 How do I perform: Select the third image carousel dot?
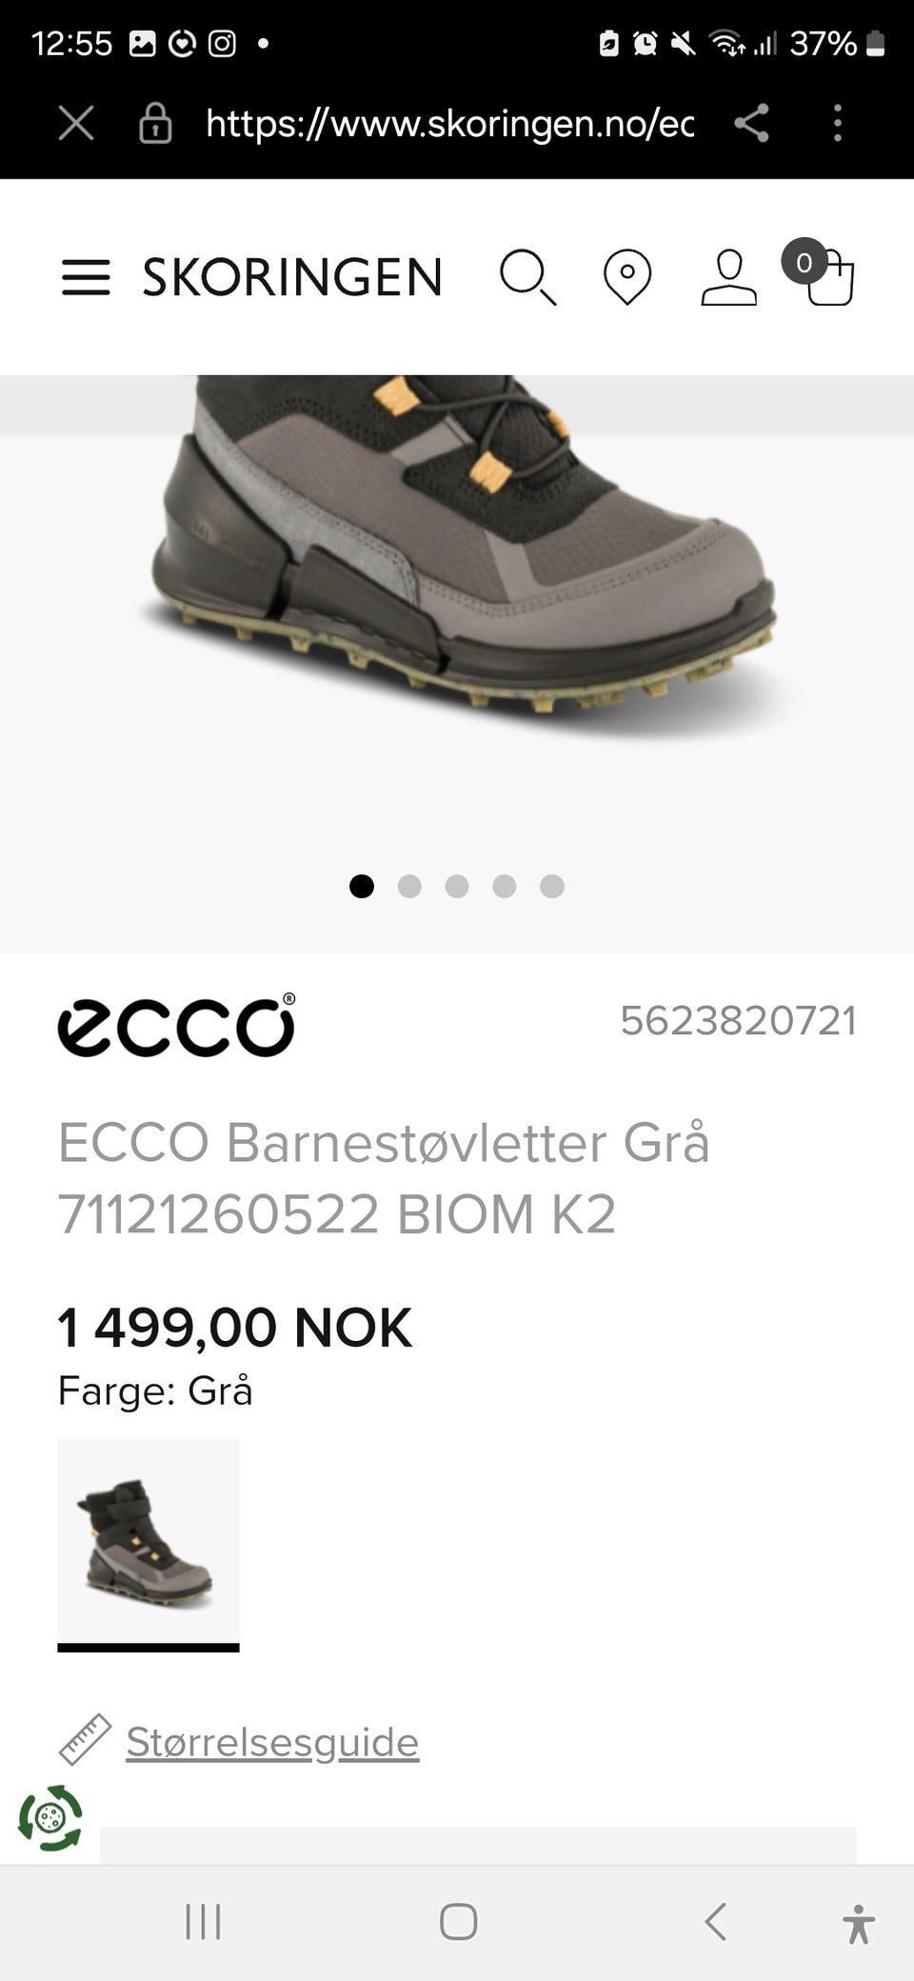pos(457,887)
